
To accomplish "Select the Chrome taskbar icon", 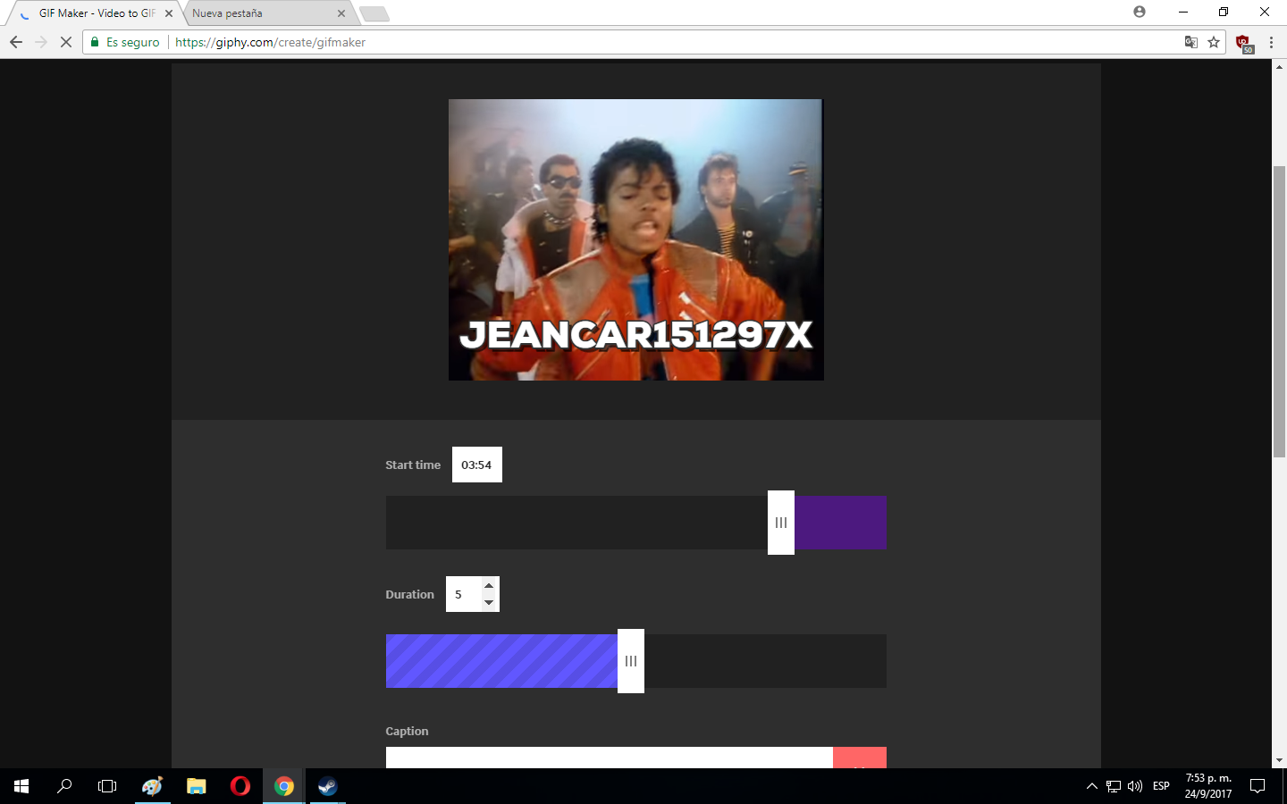I will pyautogui.click(x=284, y=786).
